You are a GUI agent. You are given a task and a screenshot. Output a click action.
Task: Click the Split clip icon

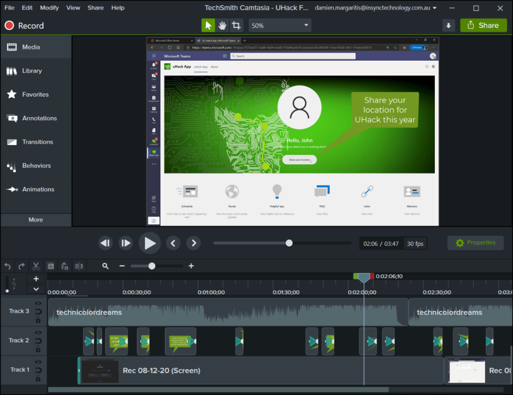pyautogui.click(x=79, y=266)
